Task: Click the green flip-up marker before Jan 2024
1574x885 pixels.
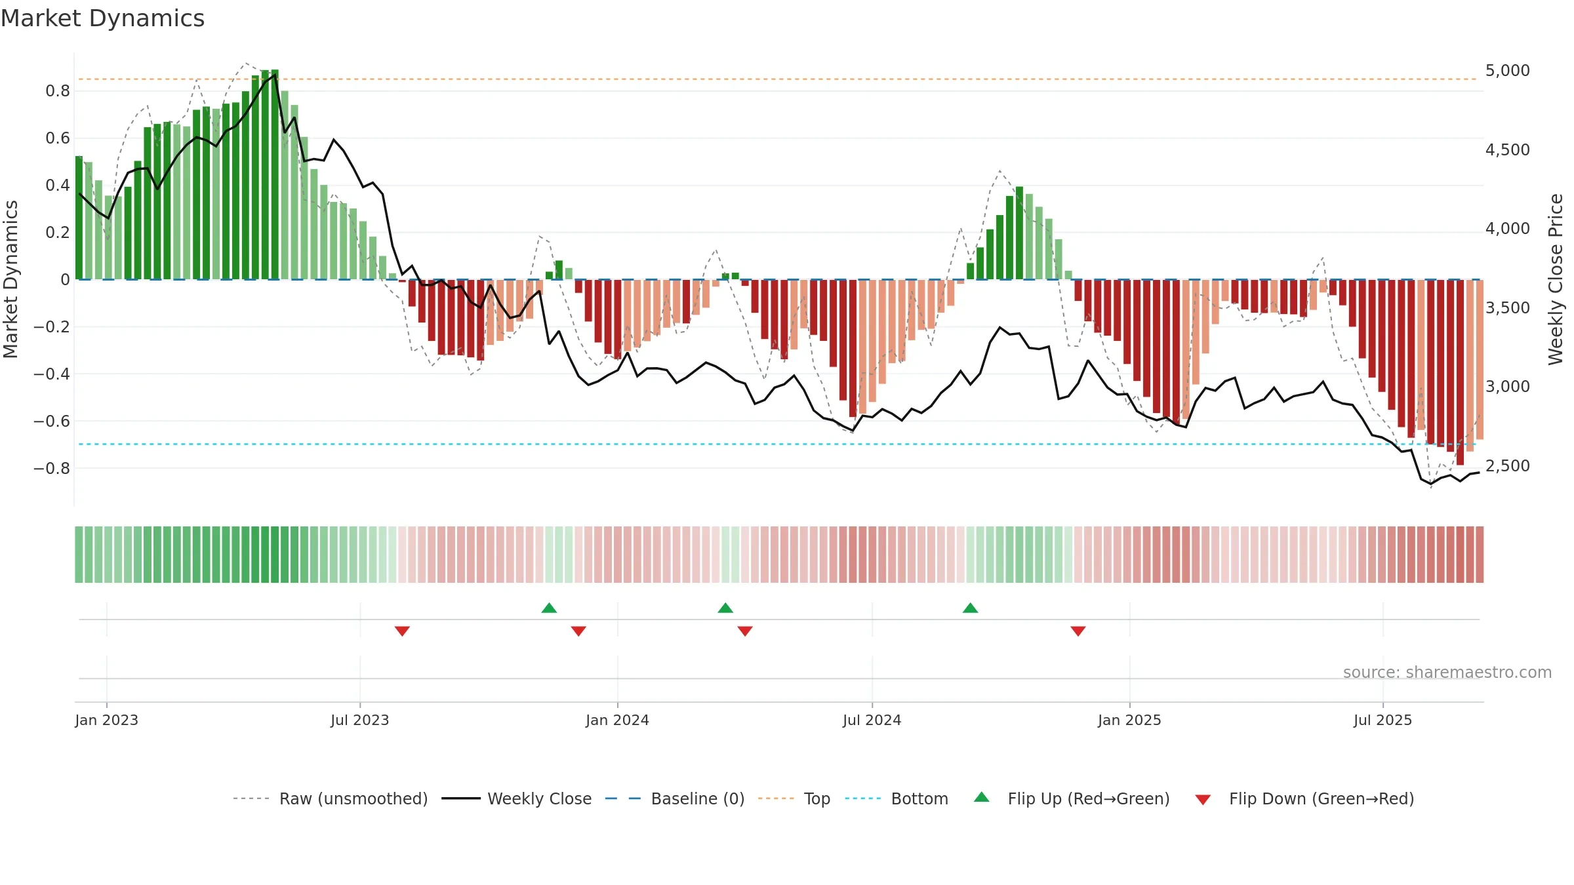Action: click(x=550, y=608)
